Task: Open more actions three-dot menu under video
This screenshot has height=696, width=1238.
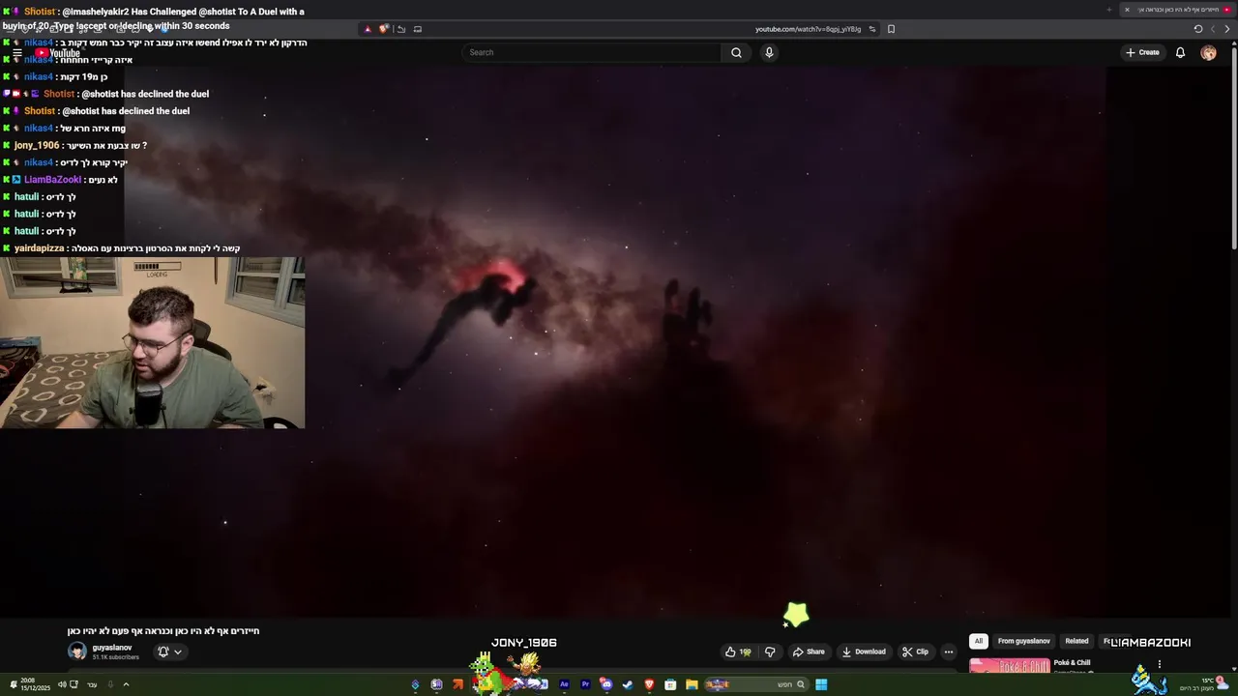Action: (x=948, y=652)
